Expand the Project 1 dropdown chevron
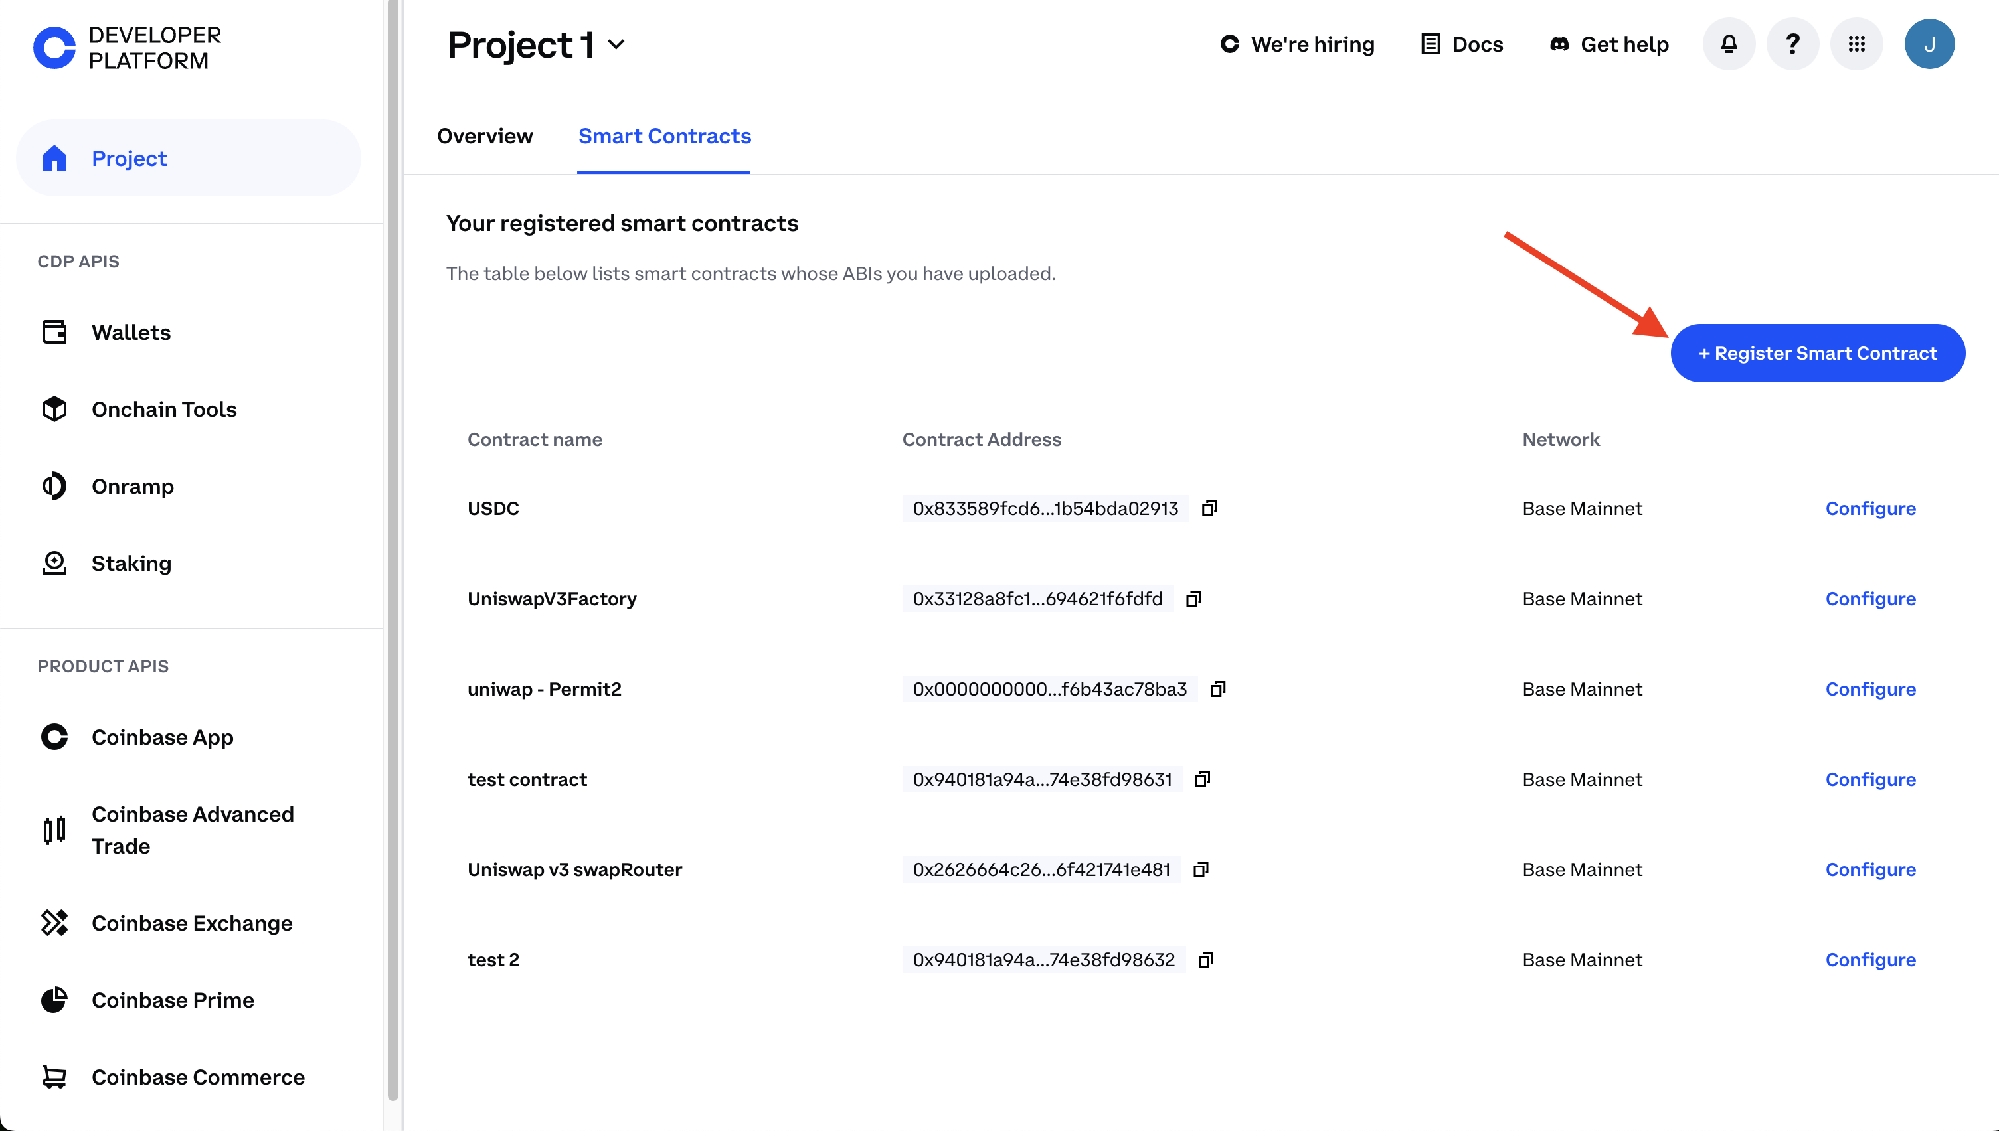The image size is (1999, 1131). pyautogui.click(x=616, y=45)
